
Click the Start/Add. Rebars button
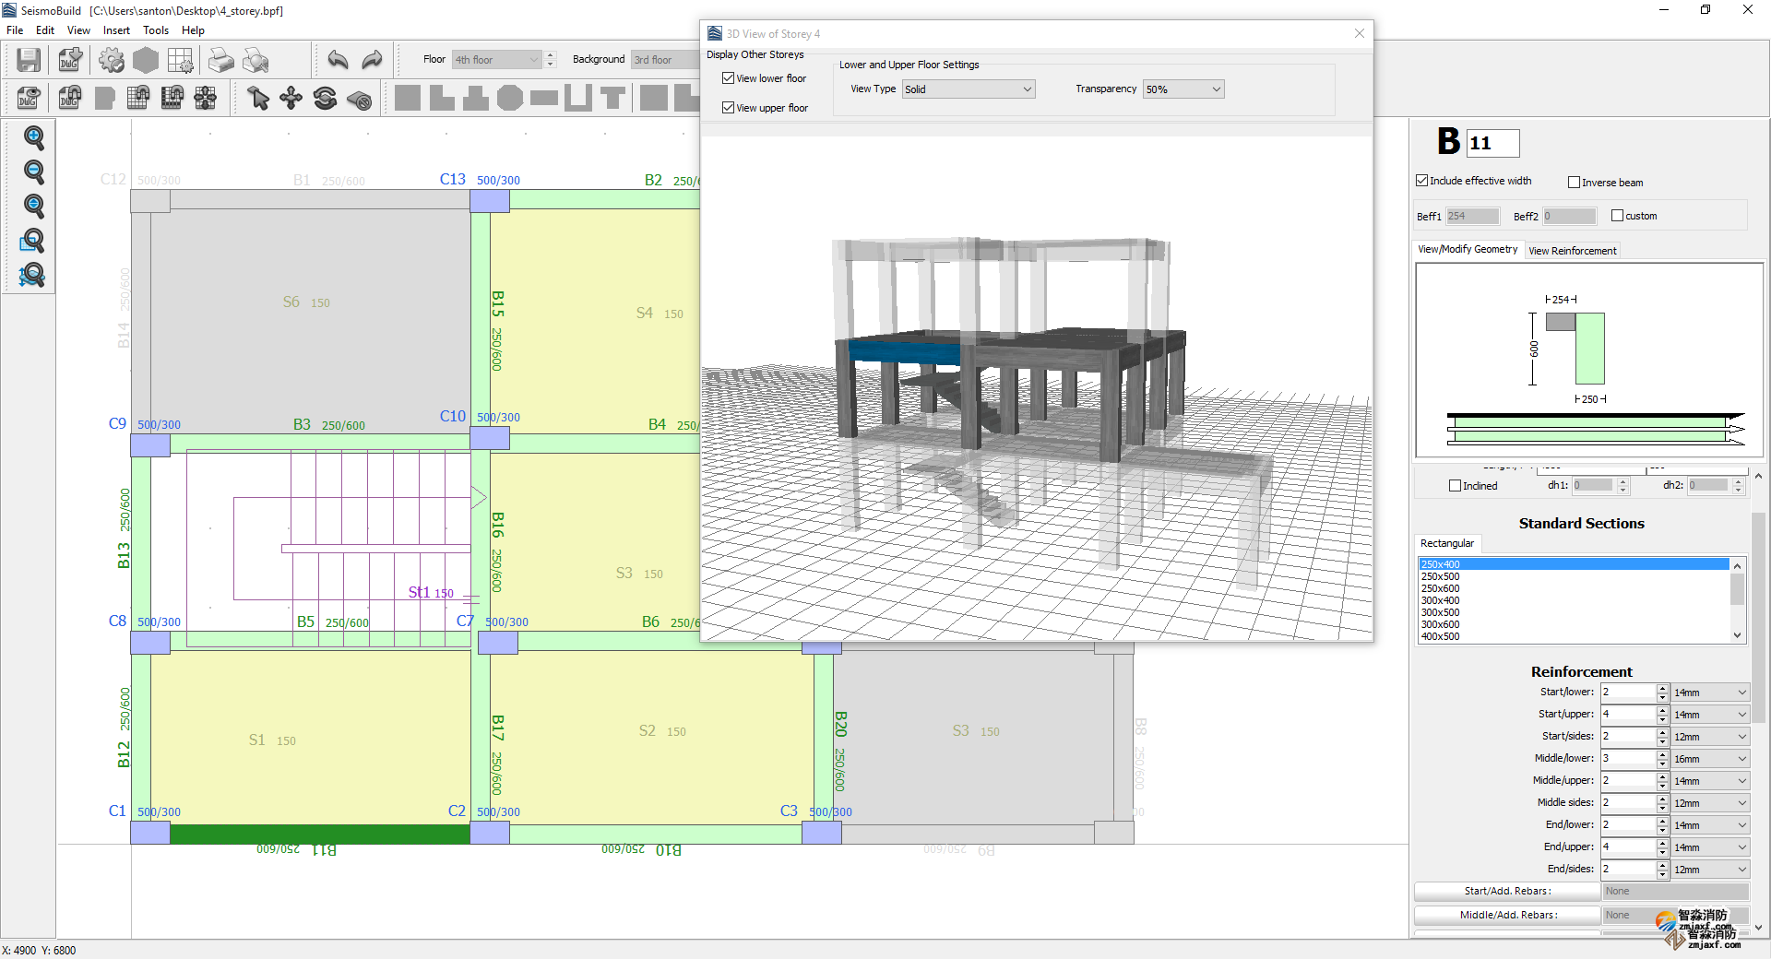click(1507, 891)
